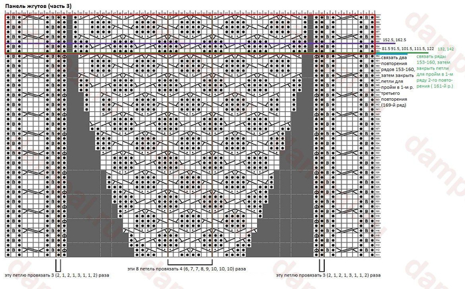Image resolution: width=465 pixels, height=289 pixels.
Task: Click the green text line "ряду 2-го повто-"
Action: pos(434,80)
